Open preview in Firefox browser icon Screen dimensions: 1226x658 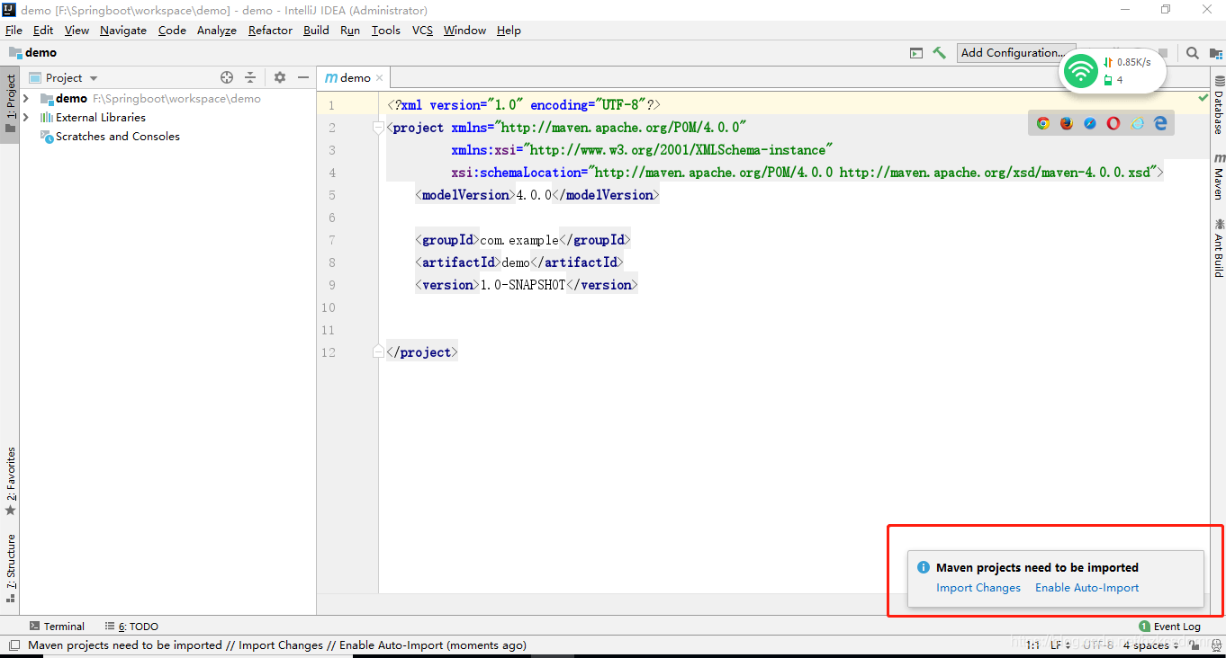tap(1067, 123)
